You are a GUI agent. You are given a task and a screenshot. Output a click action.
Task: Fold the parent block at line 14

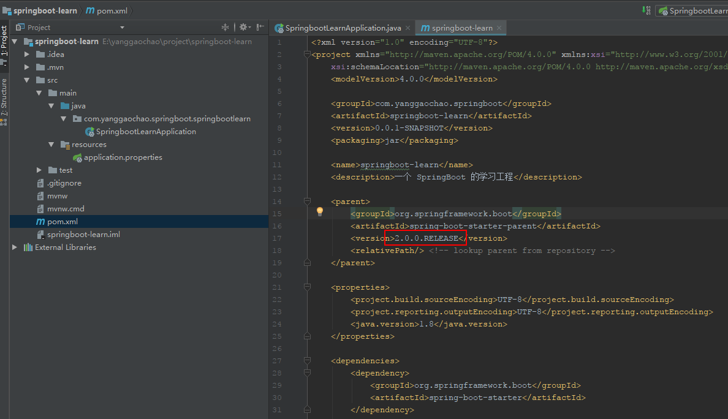point(307,202)
